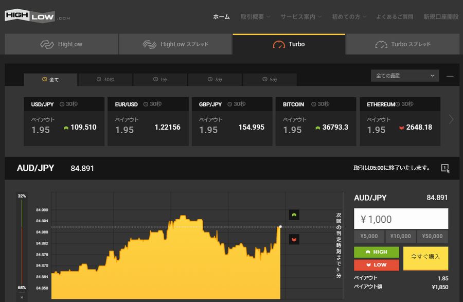Expand the 取引概要 menu
This screenshot has width=463, height=302.
tap(255, 16)
